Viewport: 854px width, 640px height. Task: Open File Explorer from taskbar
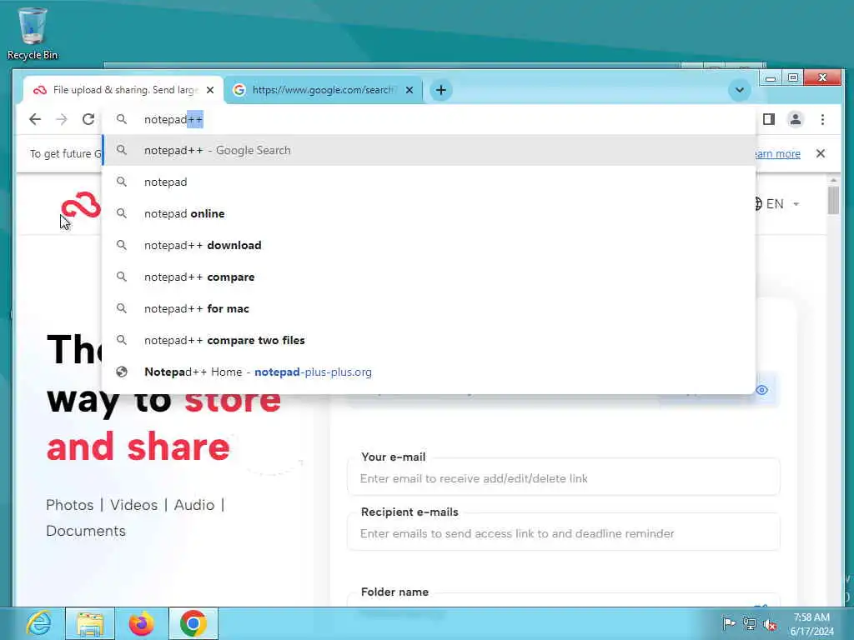tap(90, 623)
